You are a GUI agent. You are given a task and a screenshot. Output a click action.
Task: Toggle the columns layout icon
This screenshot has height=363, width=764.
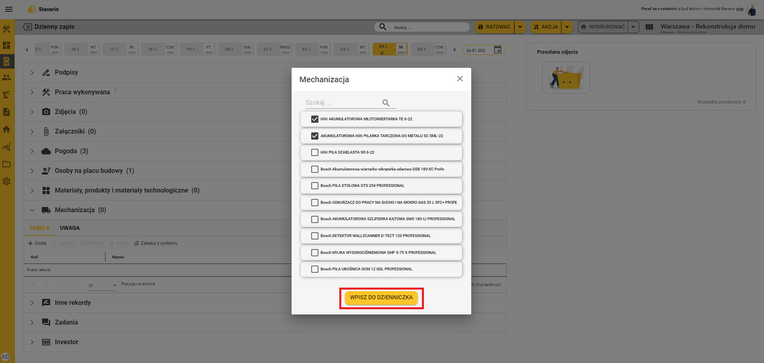(x=649, y=27)
